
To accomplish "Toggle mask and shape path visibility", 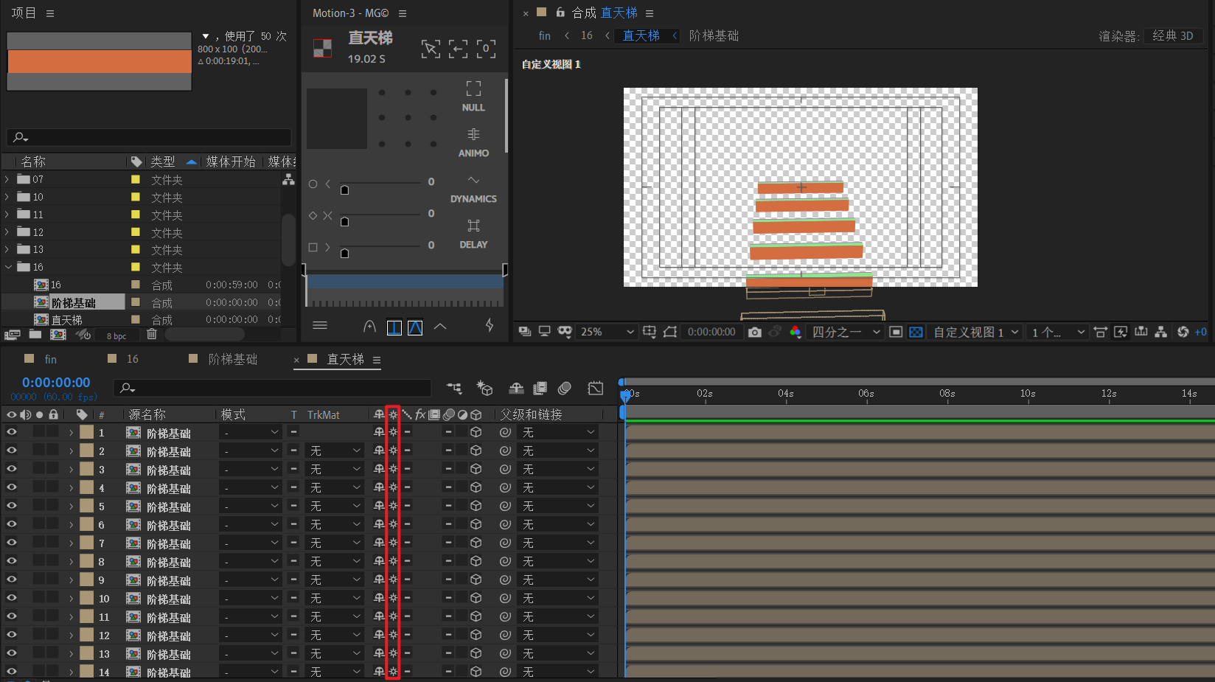I will [x=669, y=332].
